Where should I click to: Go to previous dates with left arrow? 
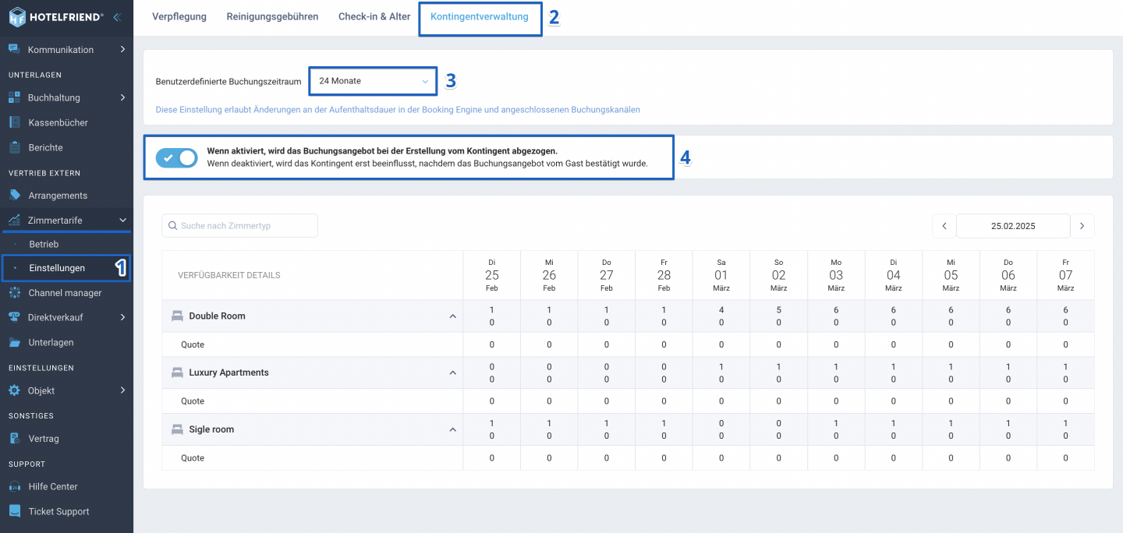pos(944,226)
